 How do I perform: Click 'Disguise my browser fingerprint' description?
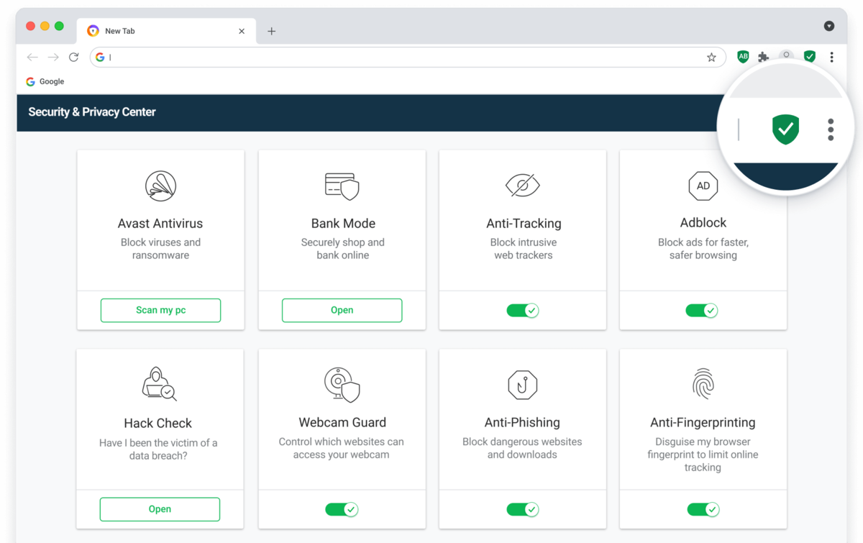(x=703, y=455)
